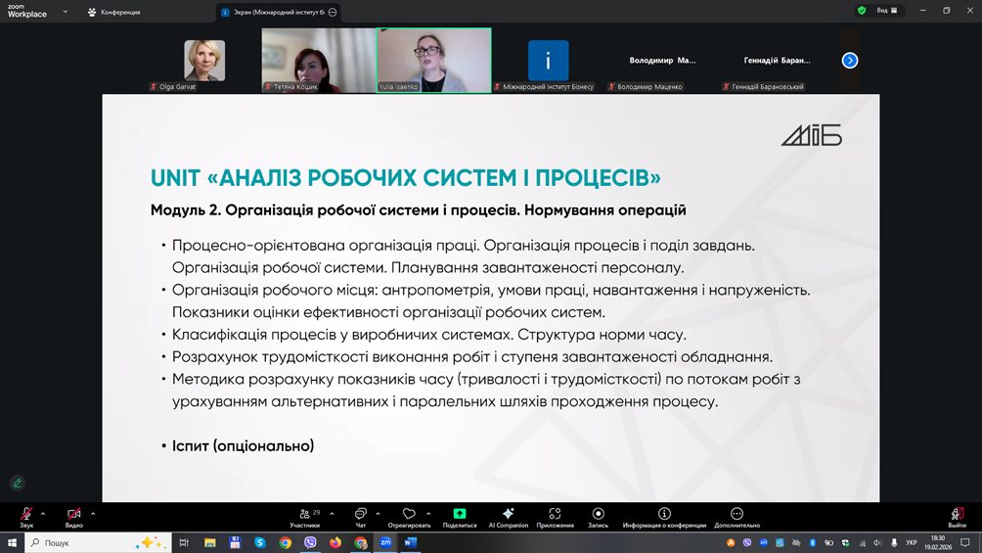This screenshot has height=553, width=982.
Task: Show next participants with blue arrow
Action: pos(850,61)
